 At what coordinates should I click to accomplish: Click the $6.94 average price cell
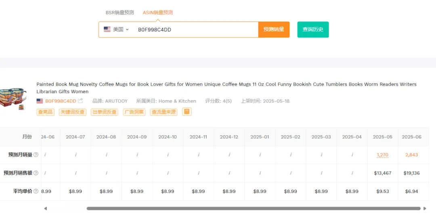click(411, 191)
